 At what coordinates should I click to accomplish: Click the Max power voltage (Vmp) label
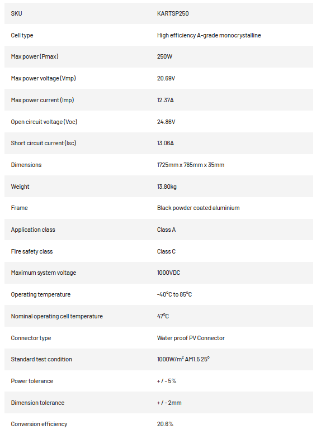click(x=44, y=78)
